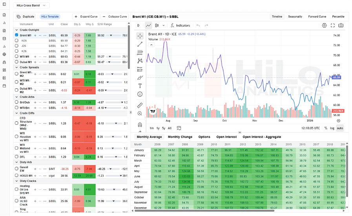Image resolution: width=352 pixels, height=216 pixels.
Task: Open the globe icon in sidebar
Action: (4, 54)
